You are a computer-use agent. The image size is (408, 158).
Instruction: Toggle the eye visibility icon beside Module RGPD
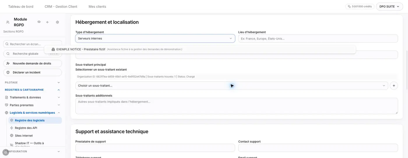[39, 22]
